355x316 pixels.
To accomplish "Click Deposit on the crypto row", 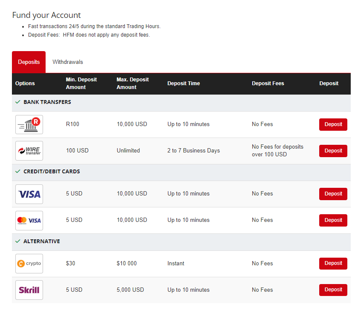I will (333, 263).
